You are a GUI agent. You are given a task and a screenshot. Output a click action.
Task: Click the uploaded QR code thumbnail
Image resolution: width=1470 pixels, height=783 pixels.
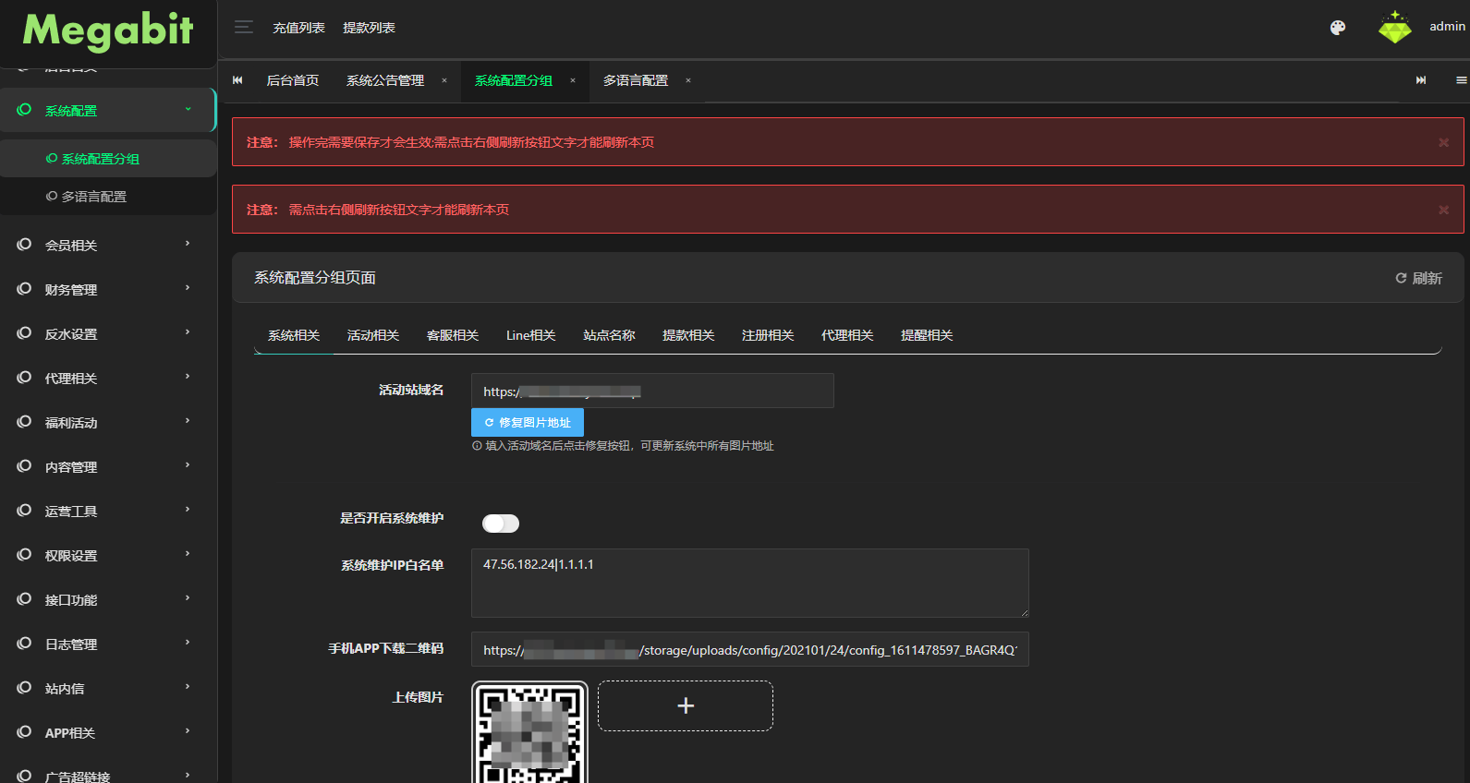tap(529, 733)
